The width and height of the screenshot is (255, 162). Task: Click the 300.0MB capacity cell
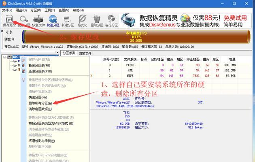click(x=230, y=65)
